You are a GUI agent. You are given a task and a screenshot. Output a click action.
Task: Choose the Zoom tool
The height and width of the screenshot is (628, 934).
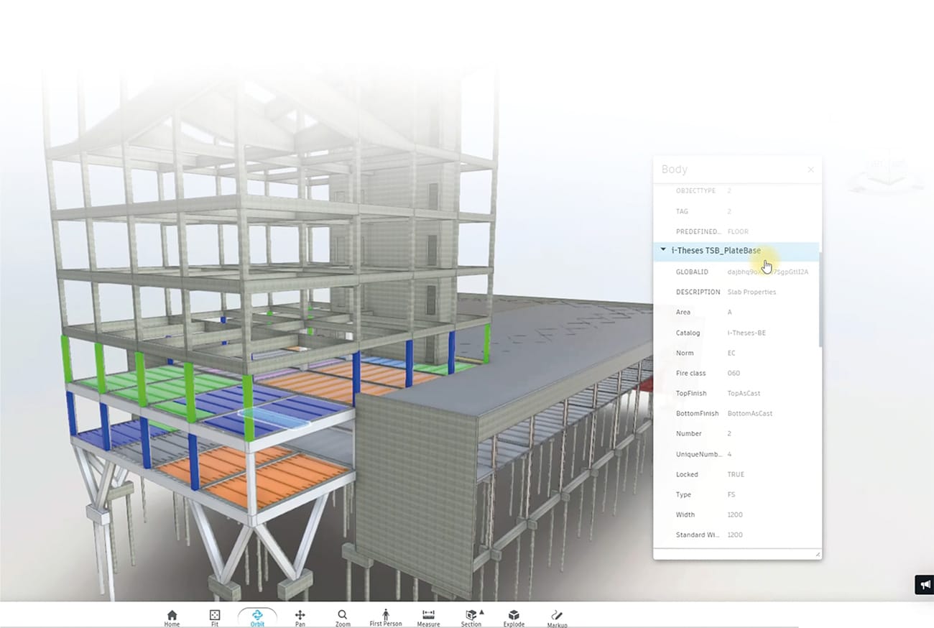click(343, 618)
